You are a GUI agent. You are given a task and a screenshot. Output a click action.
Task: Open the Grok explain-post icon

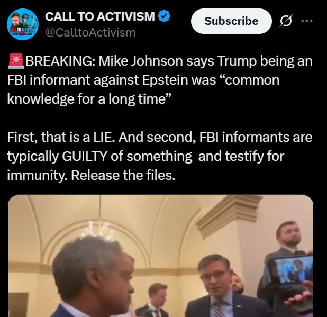[x=286, y=21]
